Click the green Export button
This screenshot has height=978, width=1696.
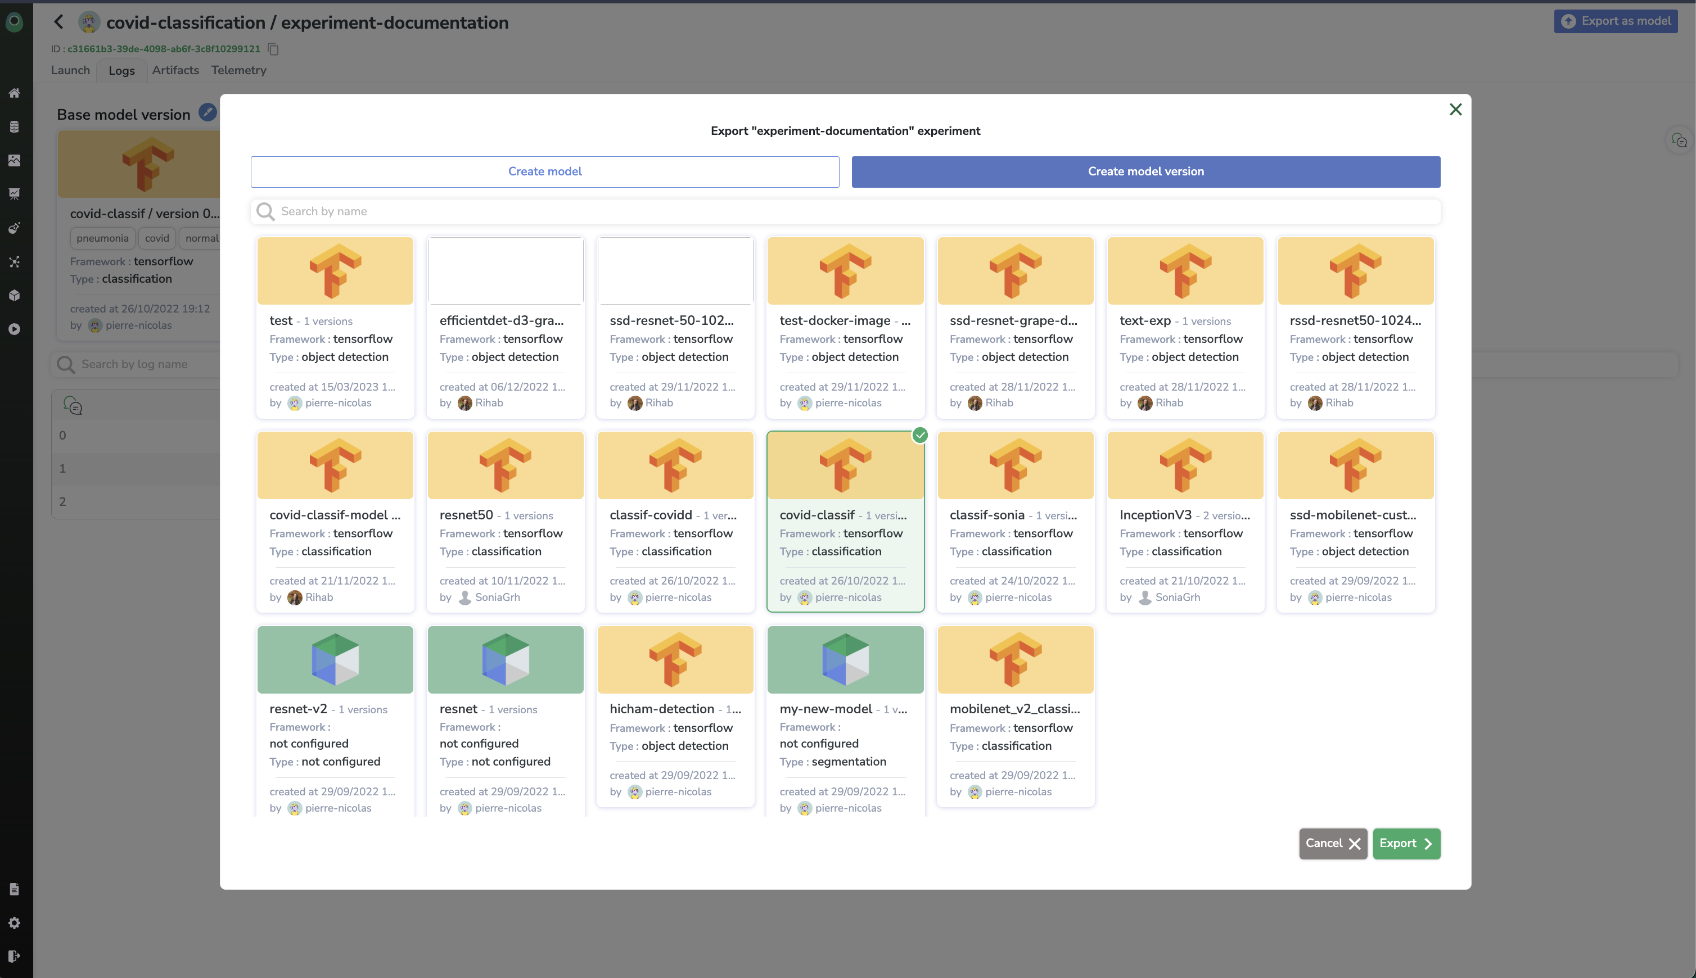(1406, 844)
